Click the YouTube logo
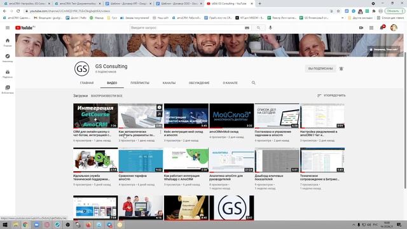 pos(25,28)
